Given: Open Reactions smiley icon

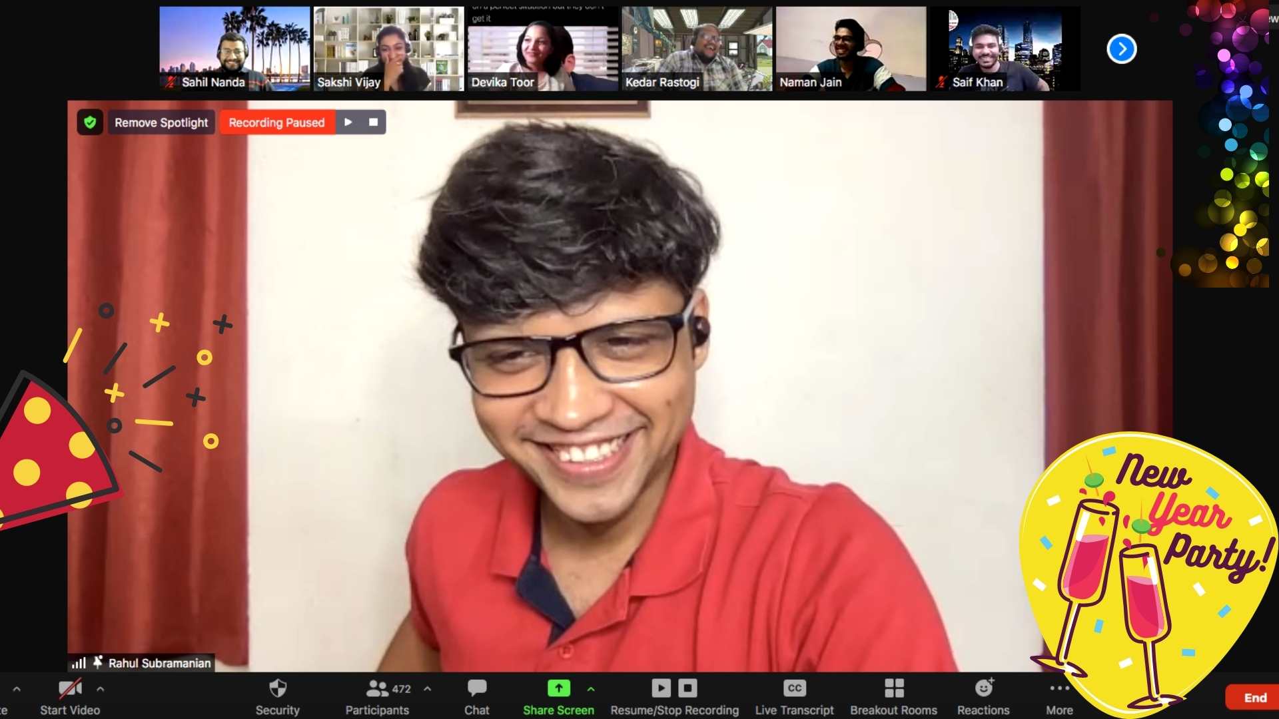Looking at the screenshot, I should pyautogui.click(x=984, y=688).
